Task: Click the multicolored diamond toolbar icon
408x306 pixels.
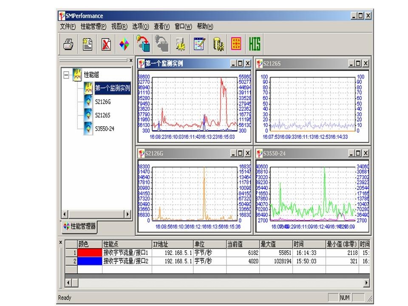Action: pos(124,44)
